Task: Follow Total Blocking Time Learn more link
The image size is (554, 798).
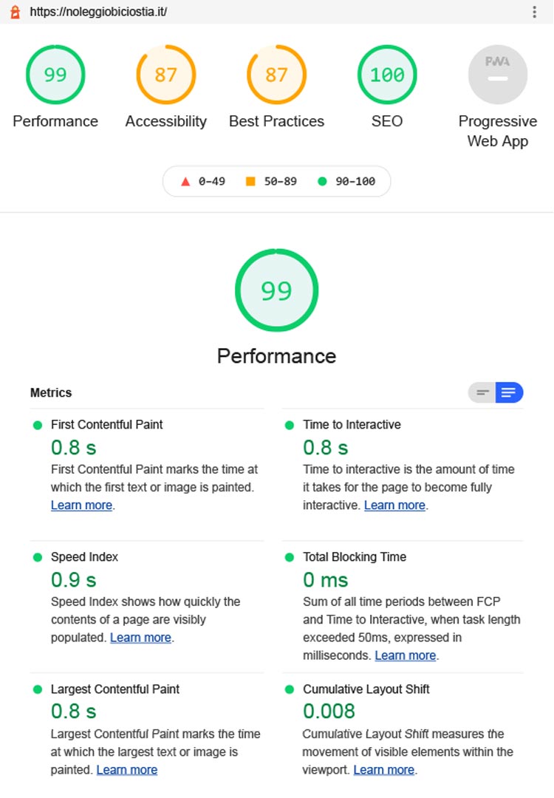Action: (405, 655)
